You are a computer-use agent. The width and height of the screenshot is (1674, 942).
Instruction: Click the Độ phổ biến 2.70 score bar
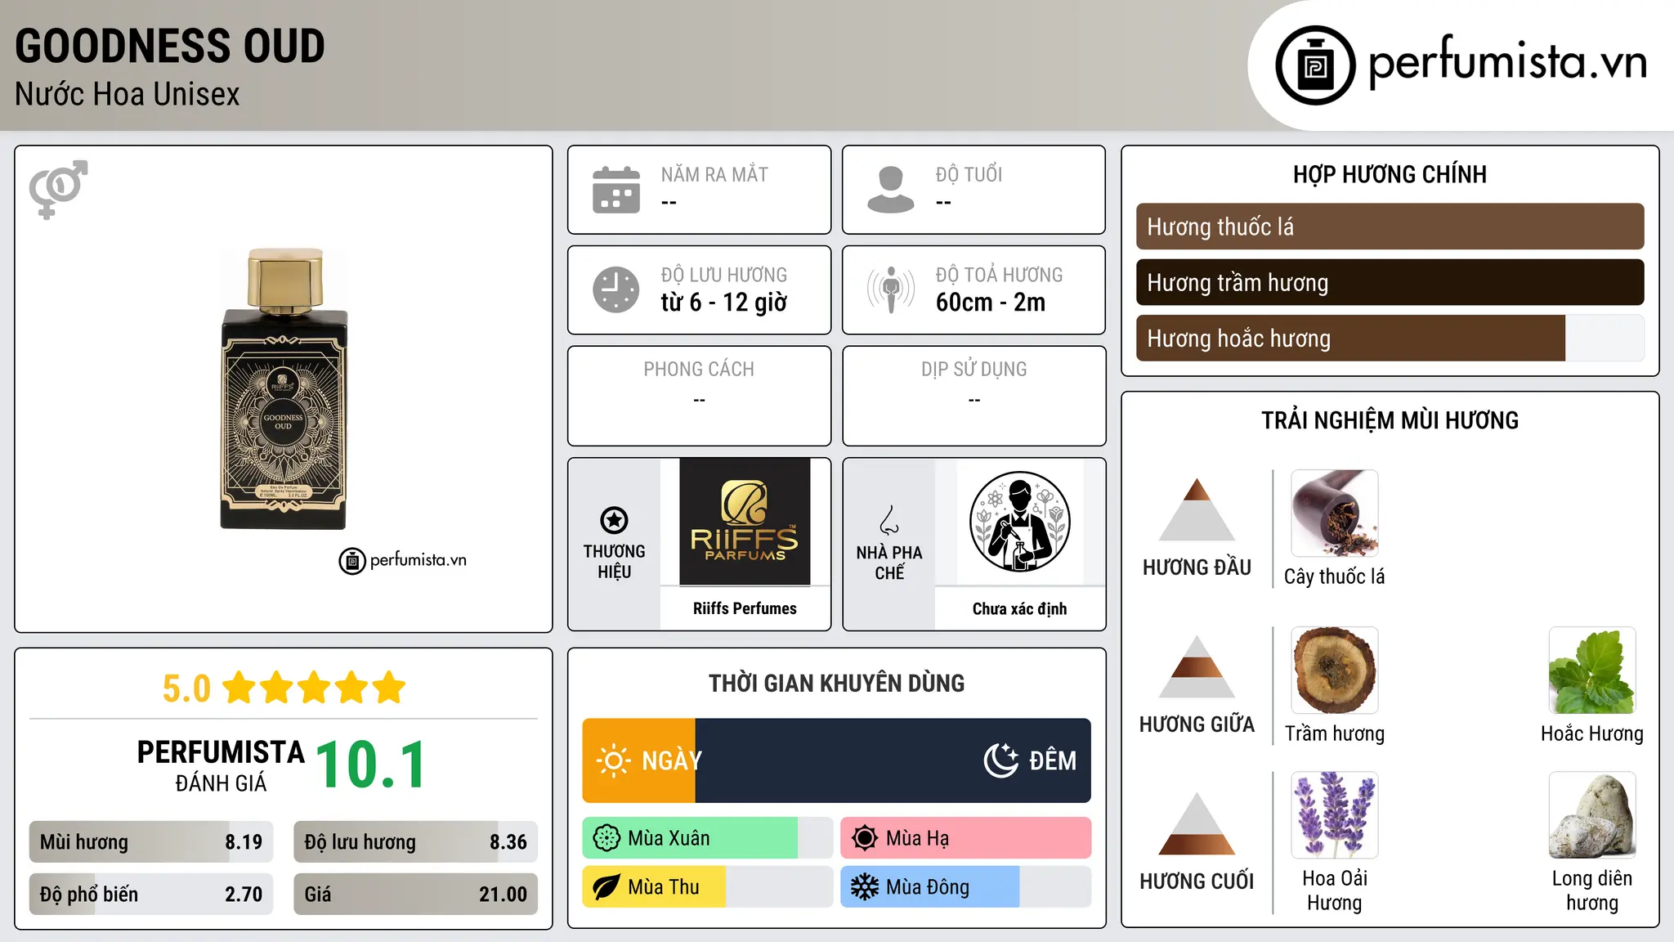pos(151,895)
